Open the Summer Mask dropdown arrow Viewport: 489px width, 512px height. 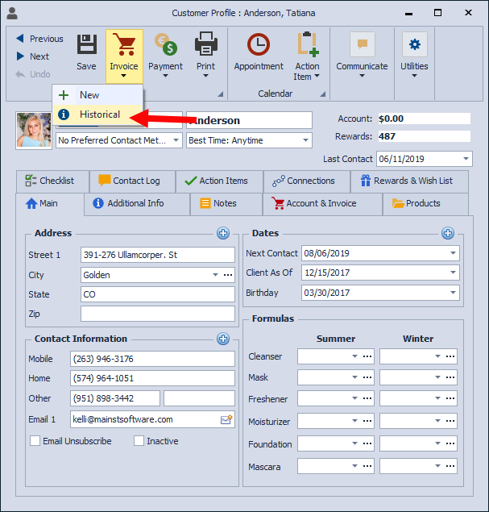tap(354, 377)
